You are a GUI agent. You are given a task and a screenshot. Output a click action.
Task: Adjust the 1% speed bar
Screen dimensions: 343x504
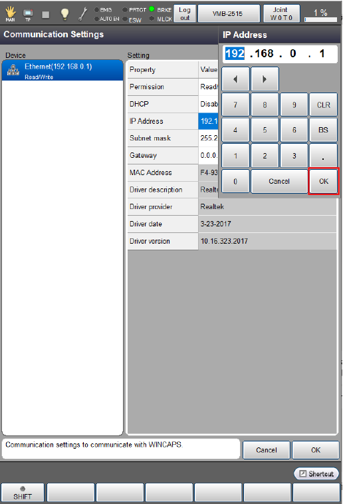(320, 19)
